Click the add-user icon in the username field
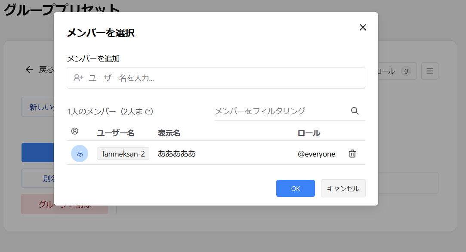466x252 pixels. [x=78, y=78]
